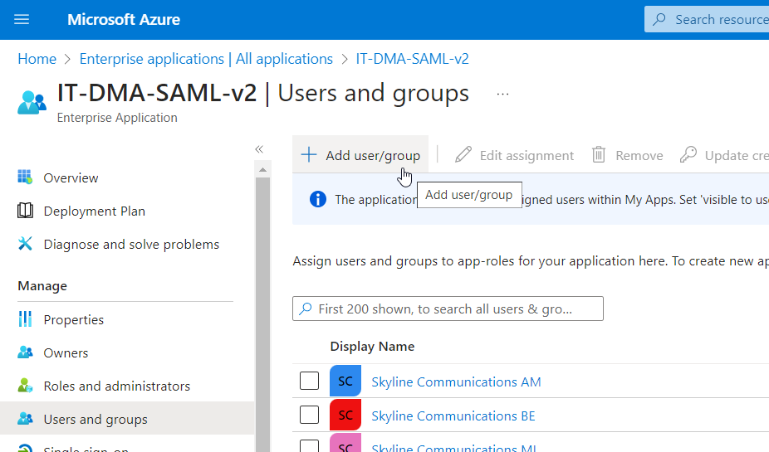Open Roles and administrators
The image size is (769, 452).
point(117,386)
